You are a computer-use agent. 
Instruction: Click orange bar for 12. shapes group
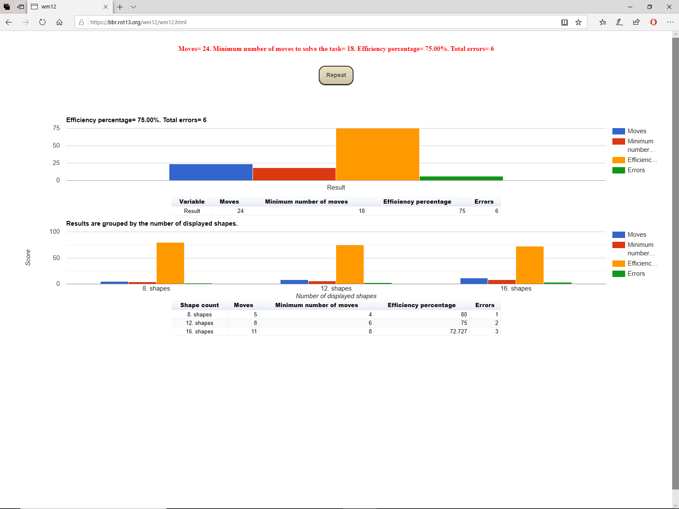point(350,264)
